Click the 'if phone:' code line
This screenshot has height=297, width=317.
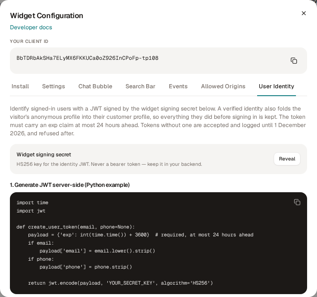(41, 259)
